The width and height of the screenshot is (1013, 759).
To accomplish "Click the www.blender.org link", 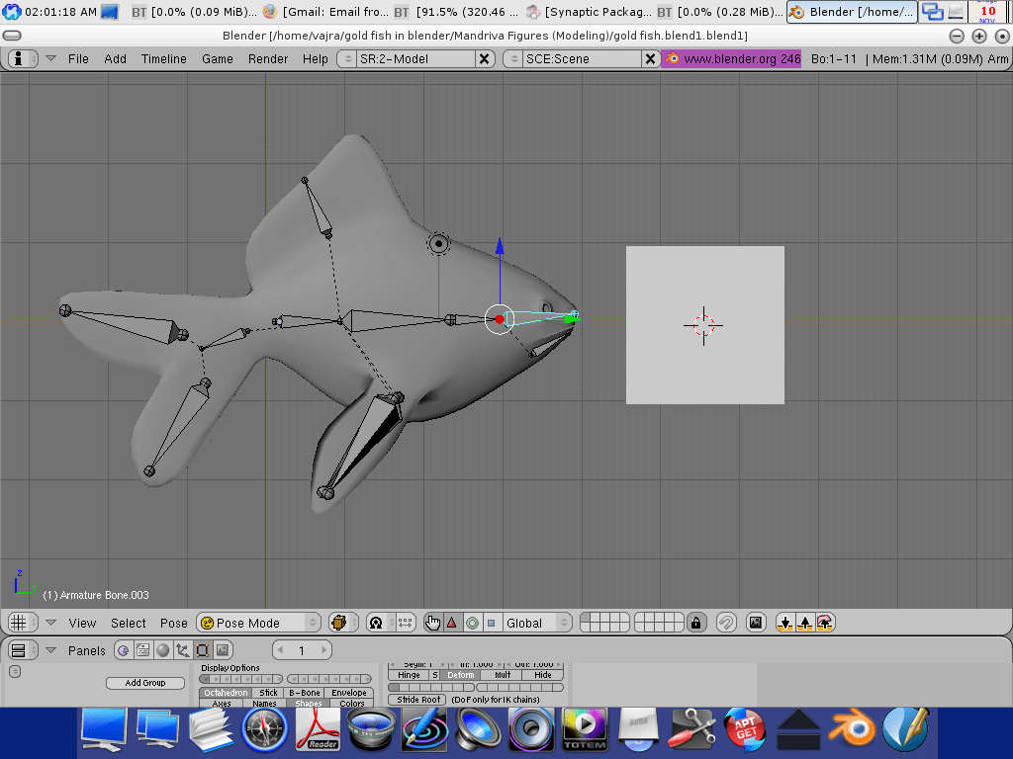I will [x=731, y=59].
